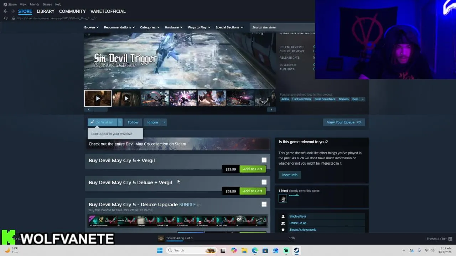The width and height of the screenshot is (456, 256).
Task: Click the Single-player feature icon
Action: coord(283,216)
